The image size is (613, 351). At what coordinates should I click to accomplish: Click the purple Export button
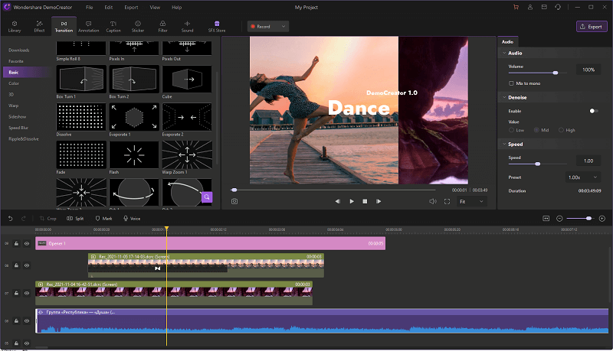click(592, 26)
